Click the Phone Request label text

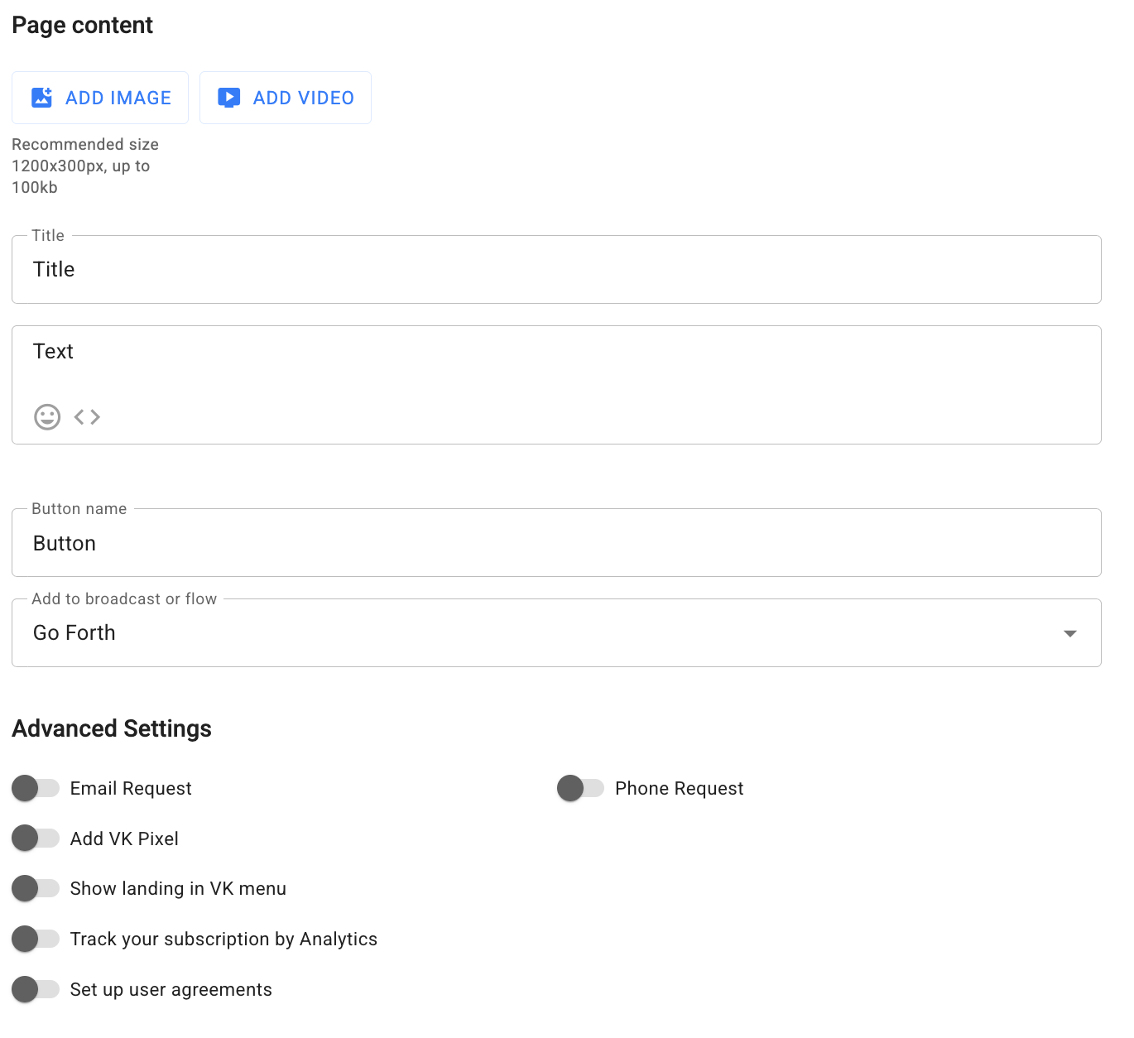pyautogui.click(x=679, y=789)
